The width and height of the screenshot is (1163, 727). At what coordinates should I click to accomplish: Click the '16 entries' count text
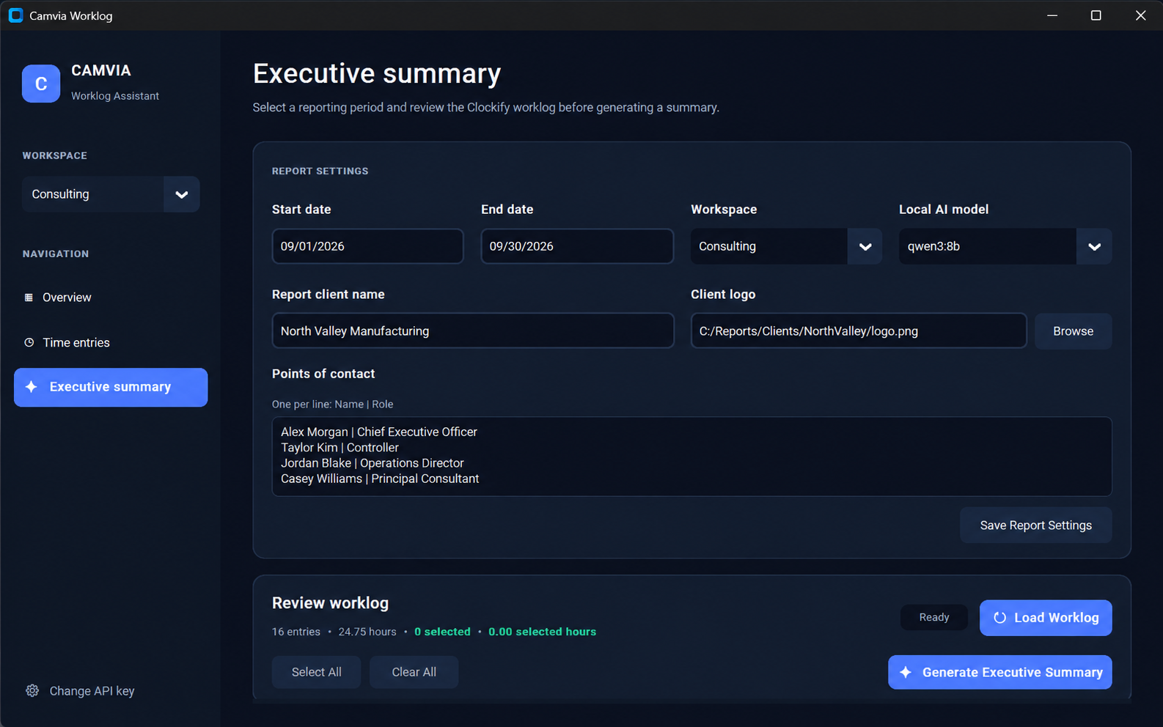coord(296,632)
